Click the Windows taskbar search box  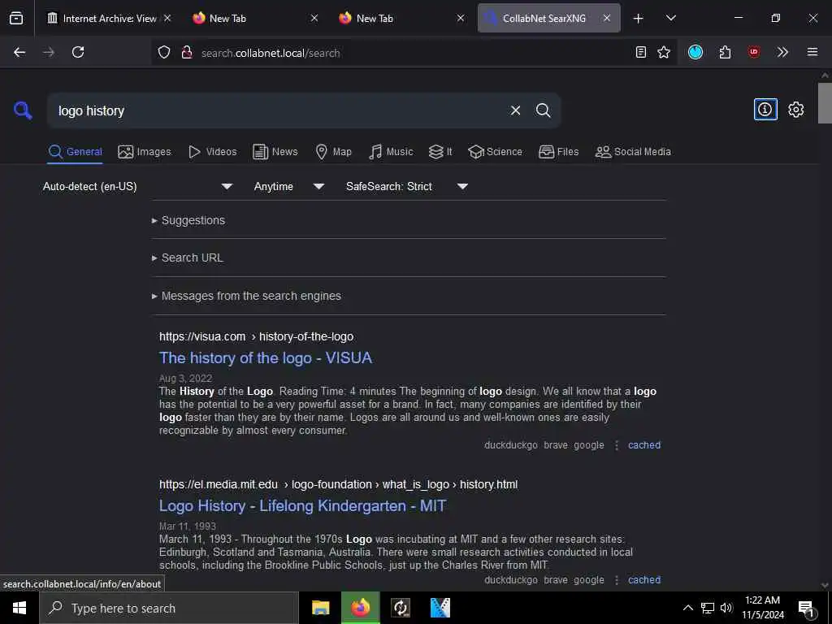[x=169, y=608]
